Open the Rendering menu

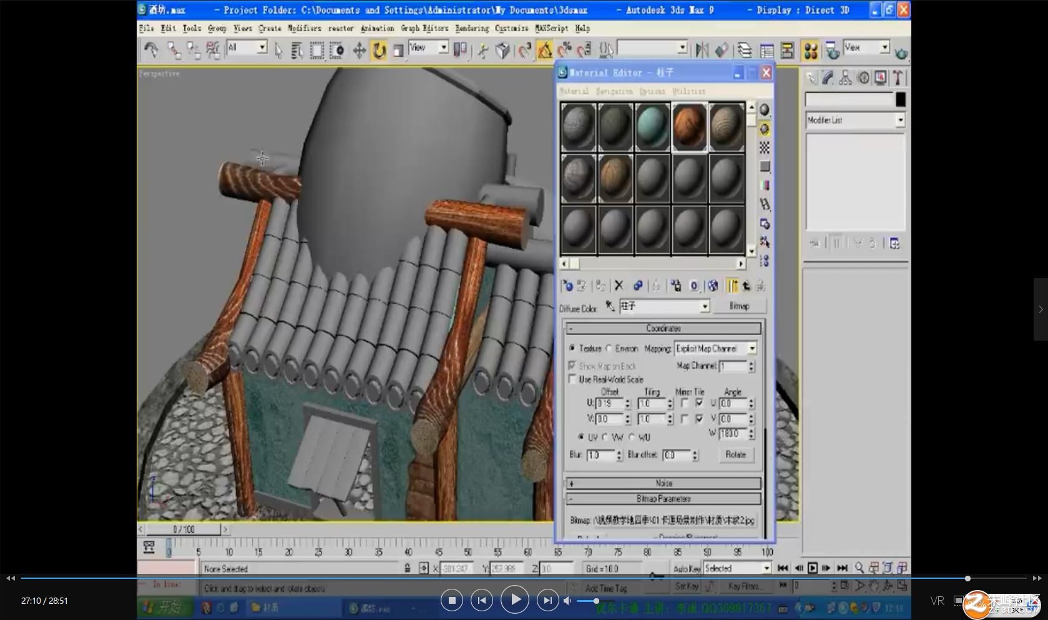(x=472, y=28)
